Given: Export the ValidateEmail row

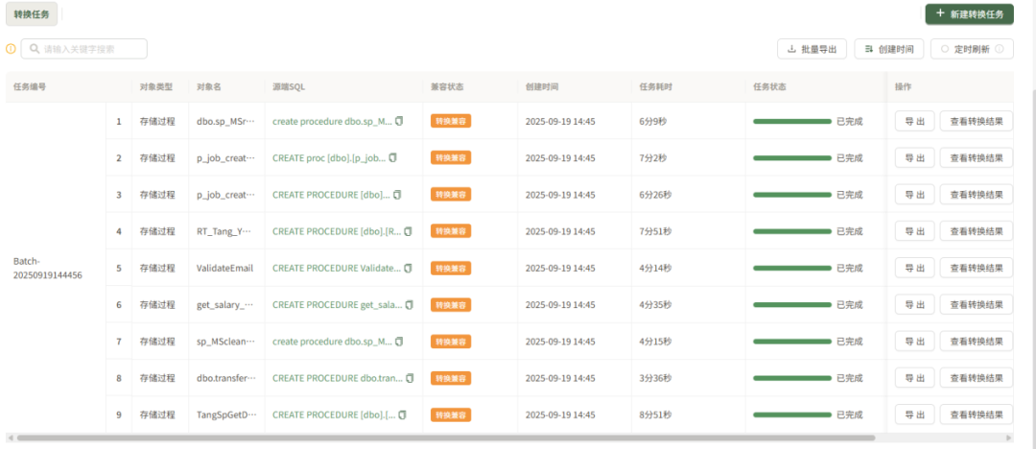Looking at the screenshot, I should tap(914, 268).
